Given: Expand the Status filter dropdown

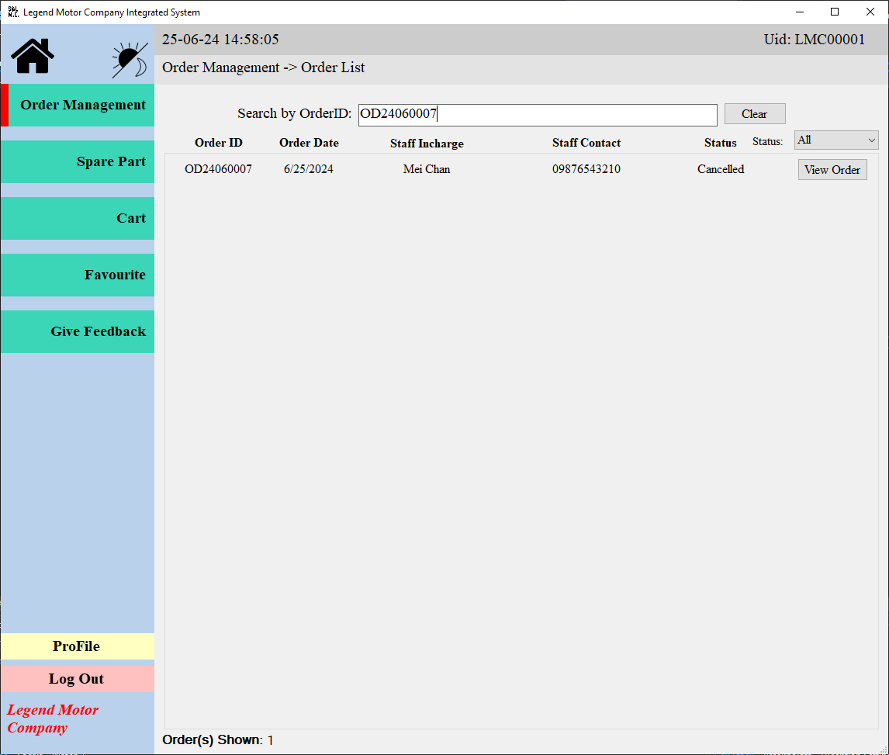Looking at the screenshot, I should point(835,140).
